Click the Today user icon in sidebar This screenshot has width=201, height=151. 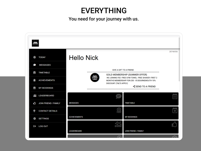click(34, 57)
